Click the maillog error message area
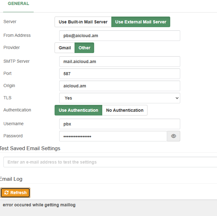217x216 pixels. click(x=39, y=205)
